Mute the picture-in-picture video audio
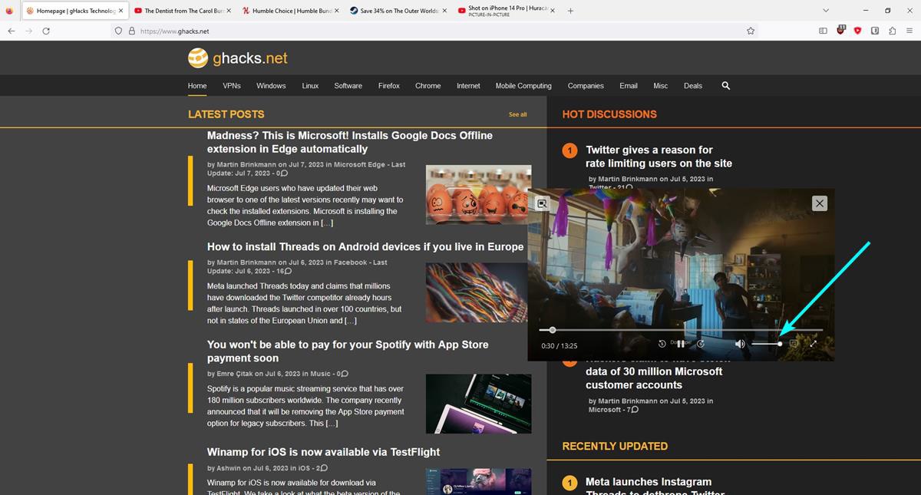Screen dimensions: 921x495 (x=740, y=344)
